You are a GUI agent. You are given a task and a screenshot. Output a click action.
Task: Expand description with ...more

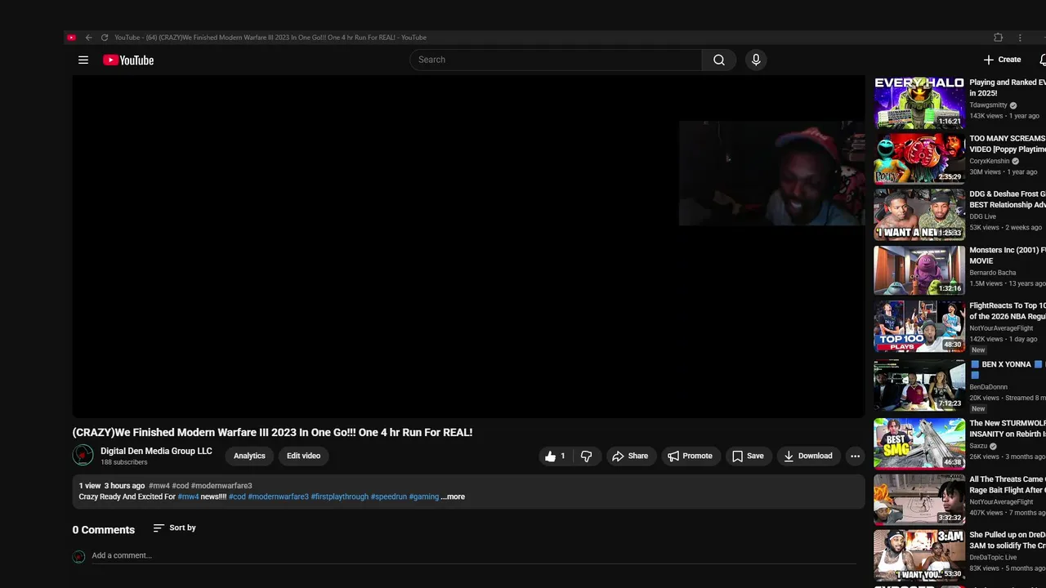pyautogui.click(x=453, y=497)
